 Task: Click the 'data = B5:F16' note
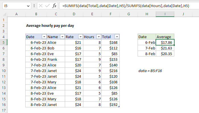pyautogui.click(x=150, y=71)
